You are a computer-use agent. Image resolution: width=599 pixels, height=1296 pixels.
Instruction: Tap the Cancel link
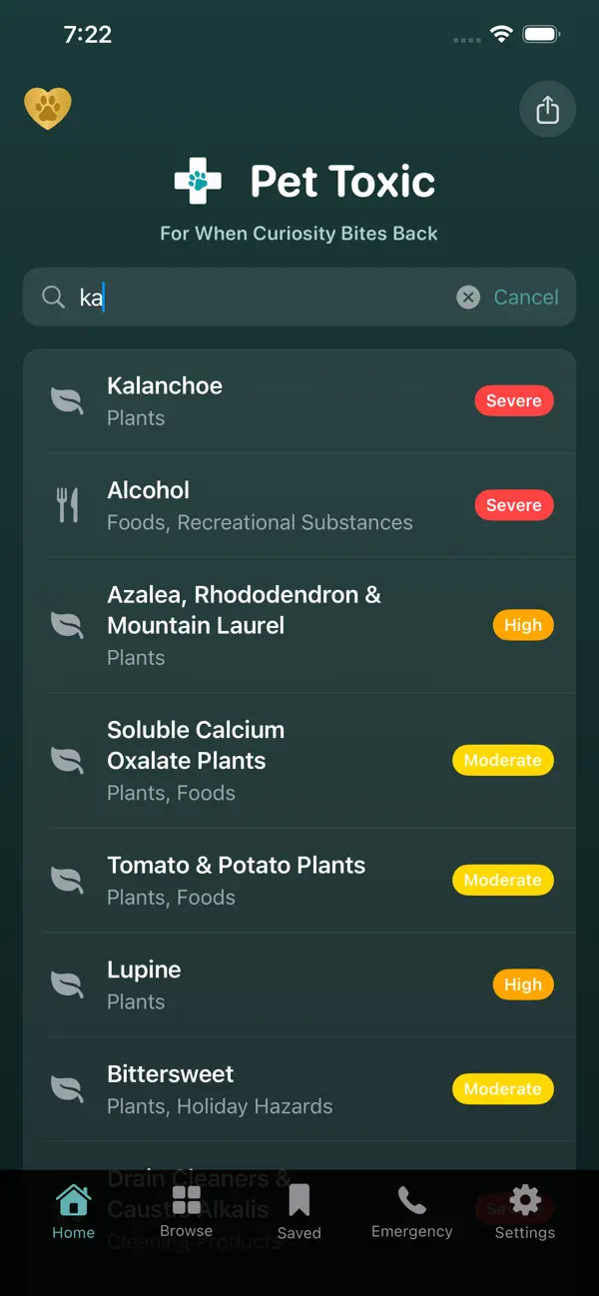click(x=526, y=297)
